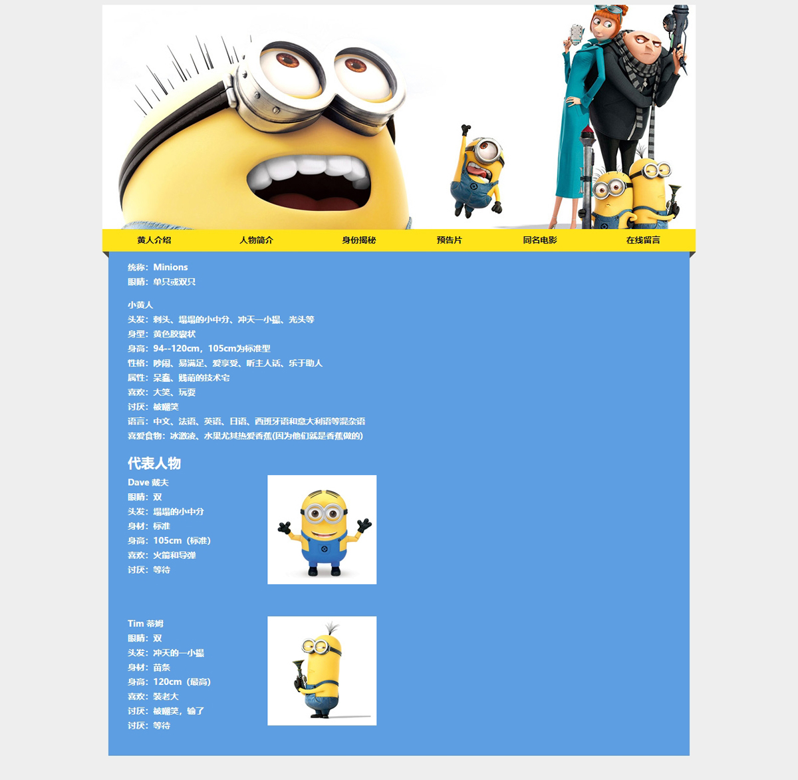Open the 黄人介绍 menu item
The width and height of the screenshot is (798, 780).
(x=154, y=240)
